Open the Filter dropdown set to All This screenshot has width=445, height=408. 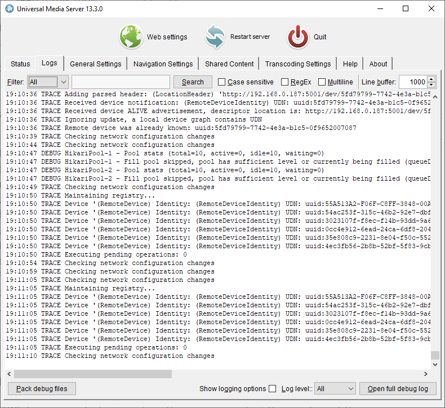coord(48,82)
